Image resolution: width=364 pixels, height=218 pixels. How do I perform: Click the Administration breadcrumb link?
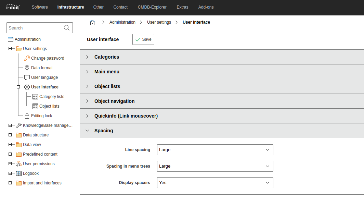pos(122,22)
